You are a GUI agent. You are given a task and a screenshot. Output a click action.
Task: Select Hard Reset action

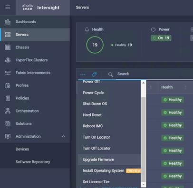click(109, 115)
